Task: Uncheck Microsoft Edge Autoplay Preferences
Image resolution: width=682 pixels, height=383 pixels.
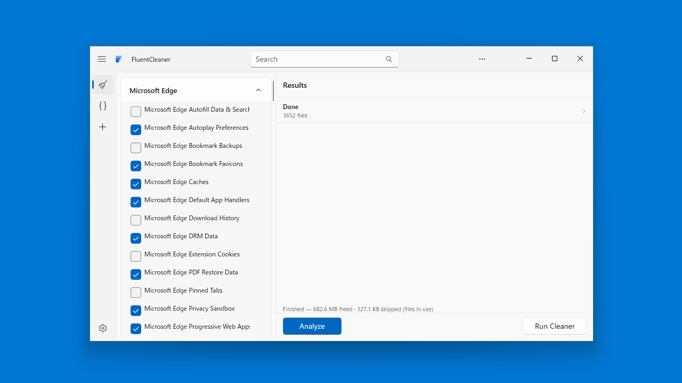Action: pyautogui.click(x=136, y=129)
